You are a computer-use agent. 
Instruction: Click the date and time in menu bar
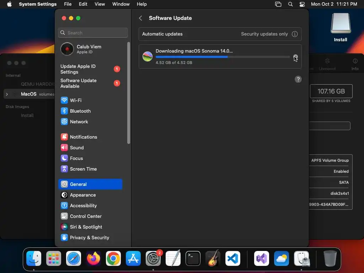pos(334,4)
